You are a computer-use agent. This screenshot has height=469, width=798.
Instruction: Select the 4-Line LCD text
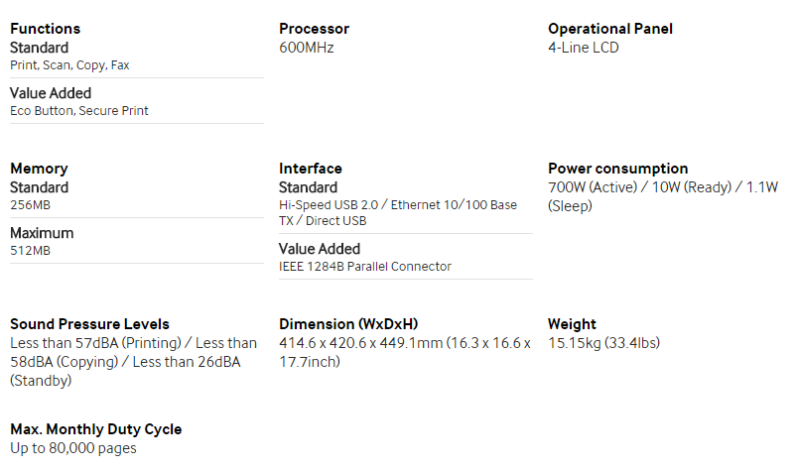pos(584,48)
